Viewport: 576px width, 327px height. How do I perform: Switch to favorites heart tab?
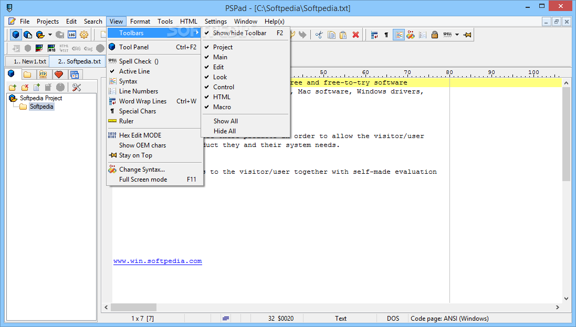click(59, 75)
